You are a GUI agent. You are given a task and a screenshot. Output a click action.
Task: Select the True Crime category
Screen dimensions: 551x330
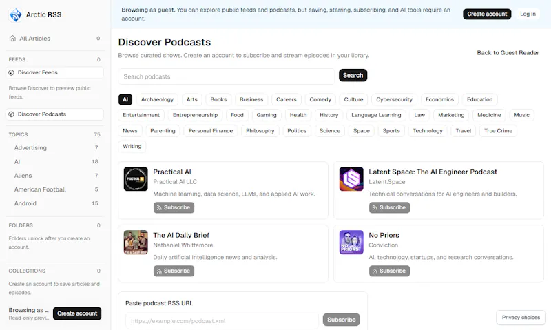(498, 131)
